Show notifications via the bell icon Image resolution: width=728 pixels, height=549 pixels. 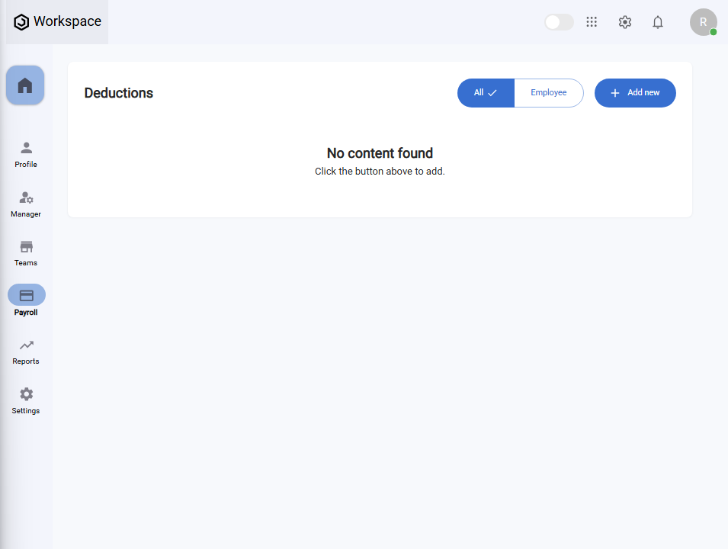658,22
